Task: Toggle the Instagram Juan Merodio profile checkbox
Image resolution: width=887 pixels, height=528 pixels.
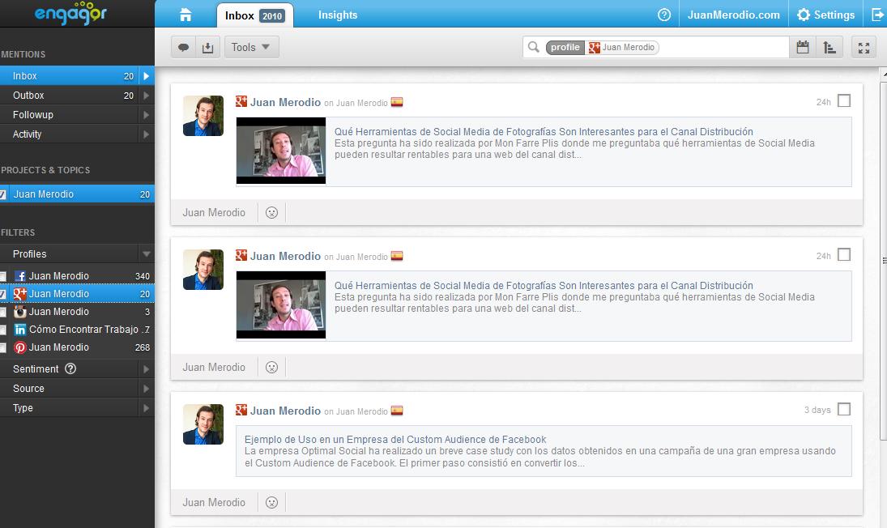Action: [2, 312]
